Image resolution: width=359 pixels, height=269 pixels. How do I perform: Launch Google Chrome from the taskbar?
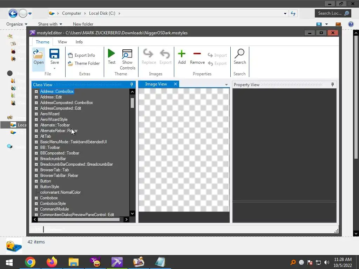pos(30,262)
